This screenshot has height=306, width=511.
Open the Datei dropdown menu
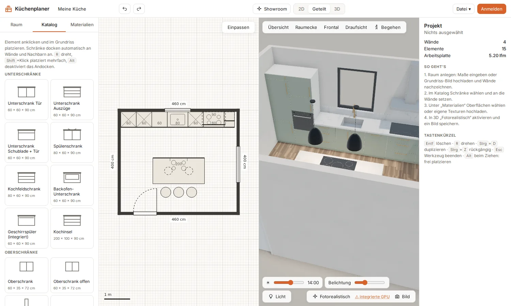(x=464, y=9)
